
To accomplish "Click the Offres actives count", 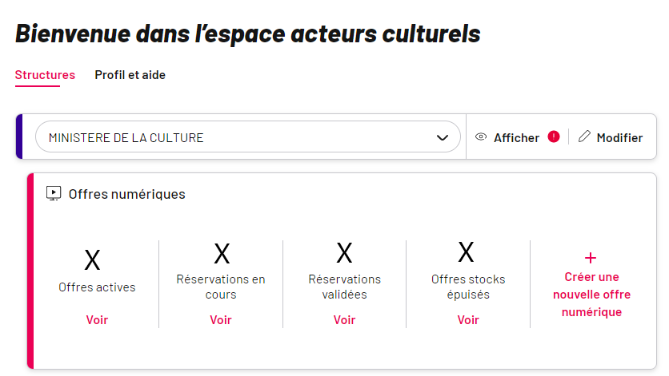I will click(x=92, y=260).
